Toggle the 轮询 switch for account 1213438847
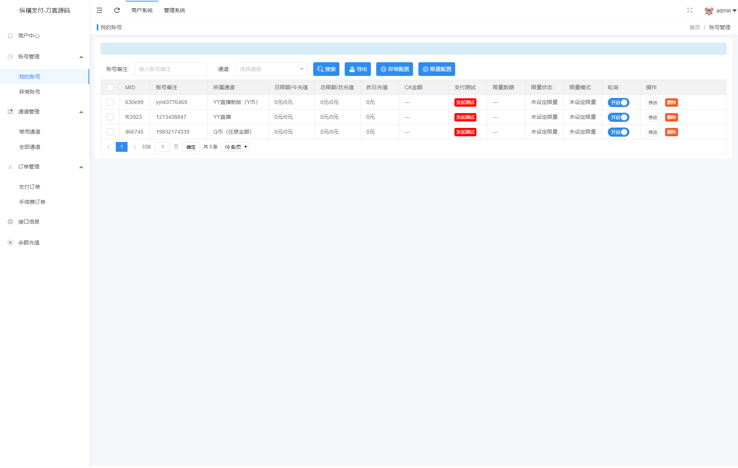Image resolution: width=738 pixels, height=468 pixels. point(618,117)
